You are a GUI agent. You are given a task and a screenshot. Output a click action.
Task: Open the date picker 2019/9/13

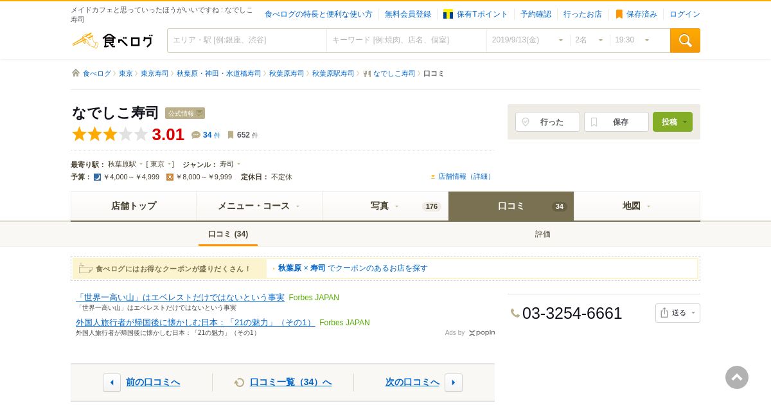(x=528, y=40)
